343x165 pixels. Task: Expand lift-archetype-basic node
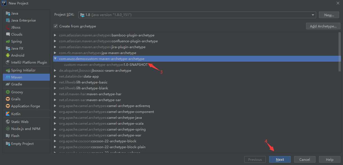pyautogui.click(x=55, y=82)
